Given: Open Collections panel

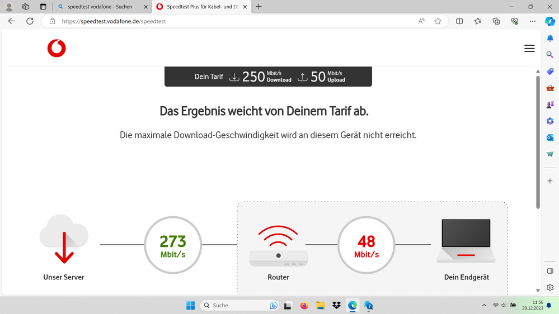Looking at the screenshot, I should point(496,21).
